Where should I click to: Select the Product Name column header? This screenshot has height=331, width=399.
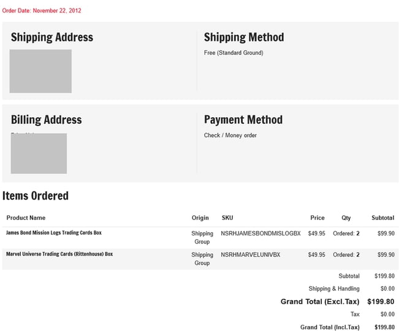tap(26, 218)
